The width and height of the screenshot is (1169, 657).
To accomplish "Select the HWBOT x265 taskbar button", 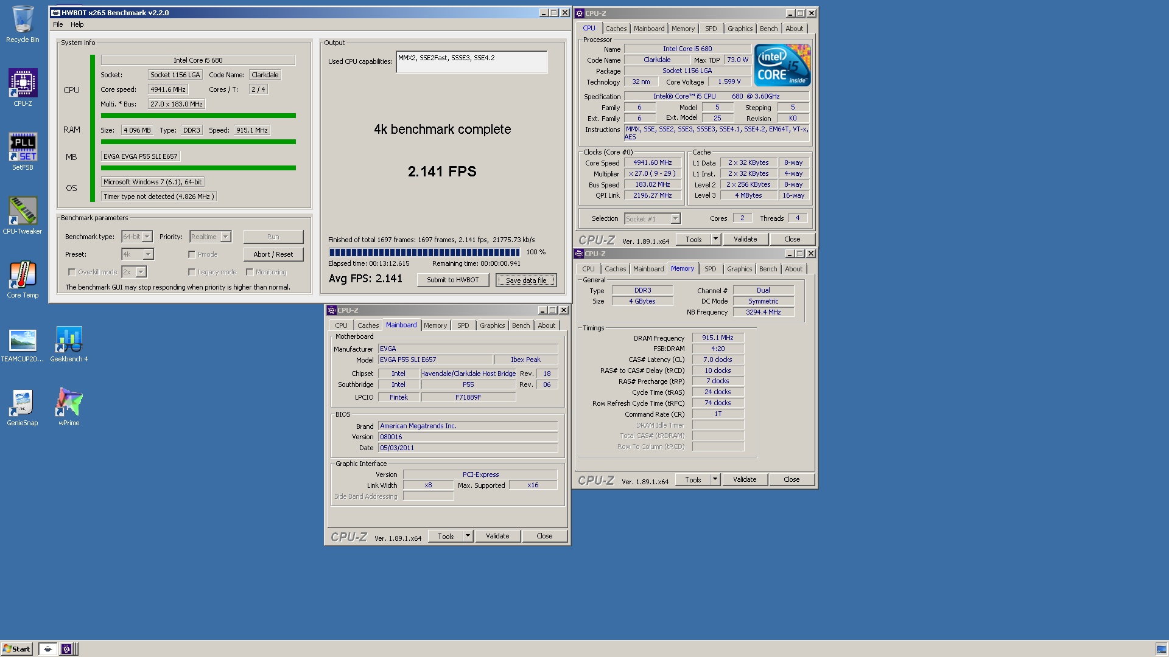I will 47,648.
